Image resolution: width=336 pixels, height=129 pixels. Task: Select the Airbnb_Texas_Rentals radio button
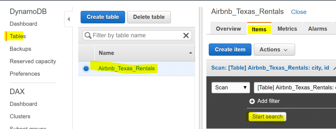tap(86, 69)
